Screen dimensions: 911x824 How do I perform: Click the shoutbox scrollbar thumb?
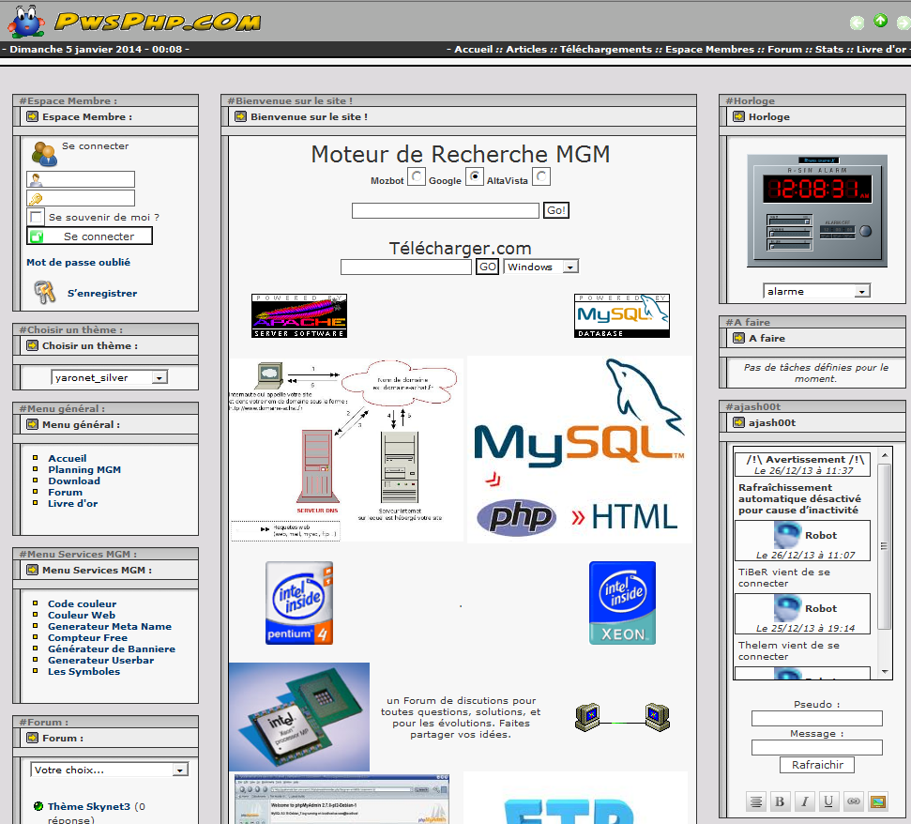point(885,546)
